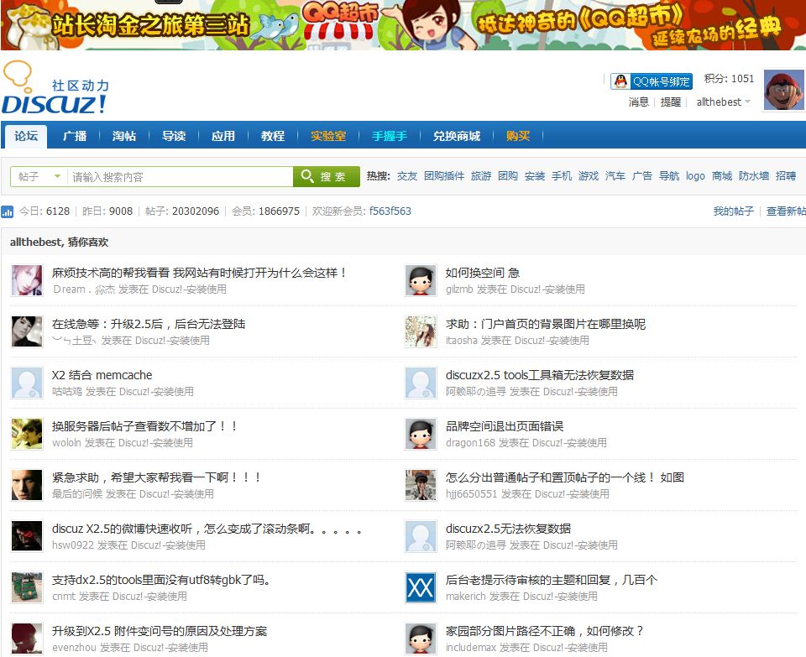
Task: Open avatar of itaosha post
Action: pos(421,331)
